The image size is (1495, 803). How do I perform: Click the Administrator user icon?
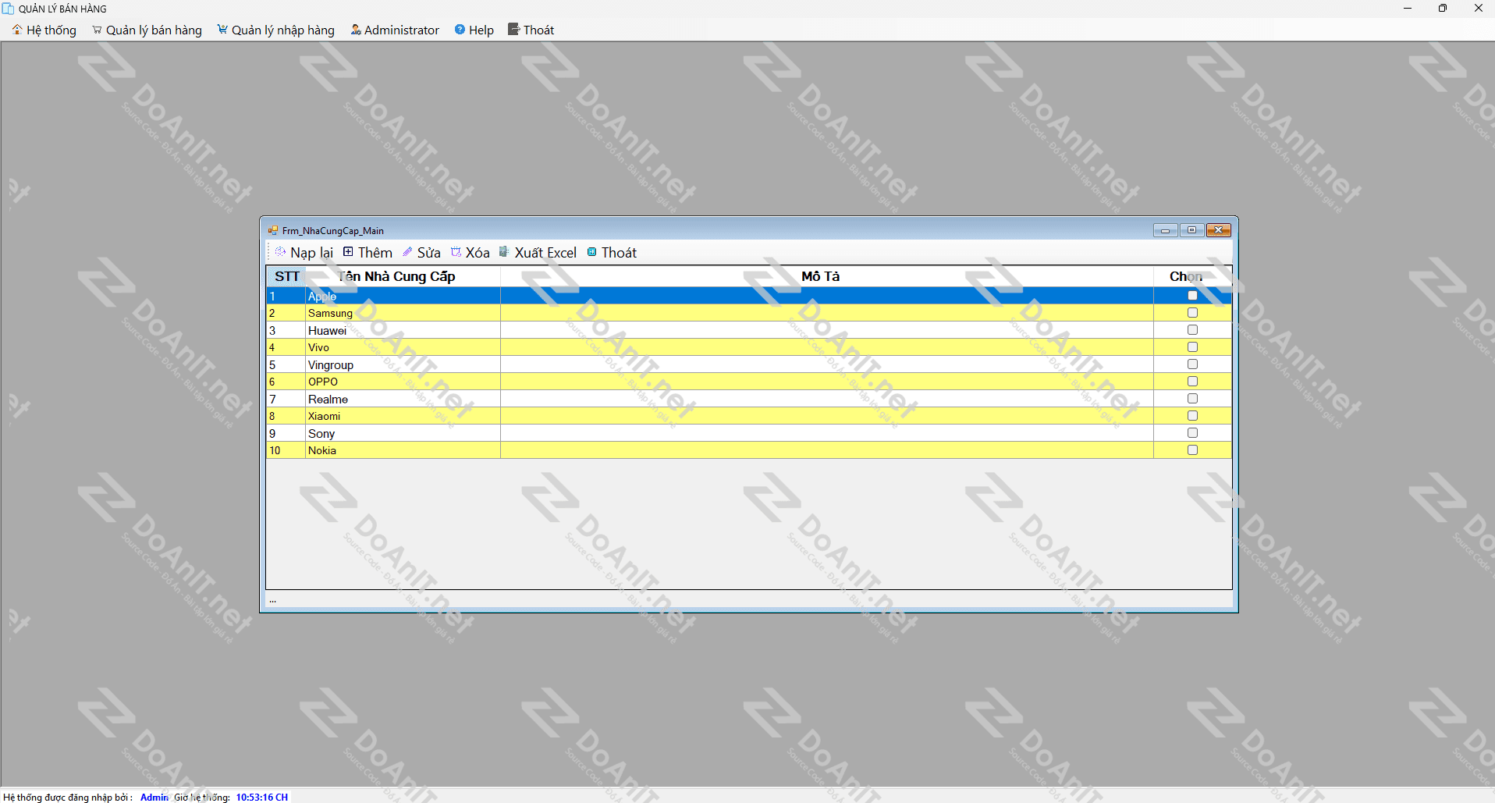[356, 30]
